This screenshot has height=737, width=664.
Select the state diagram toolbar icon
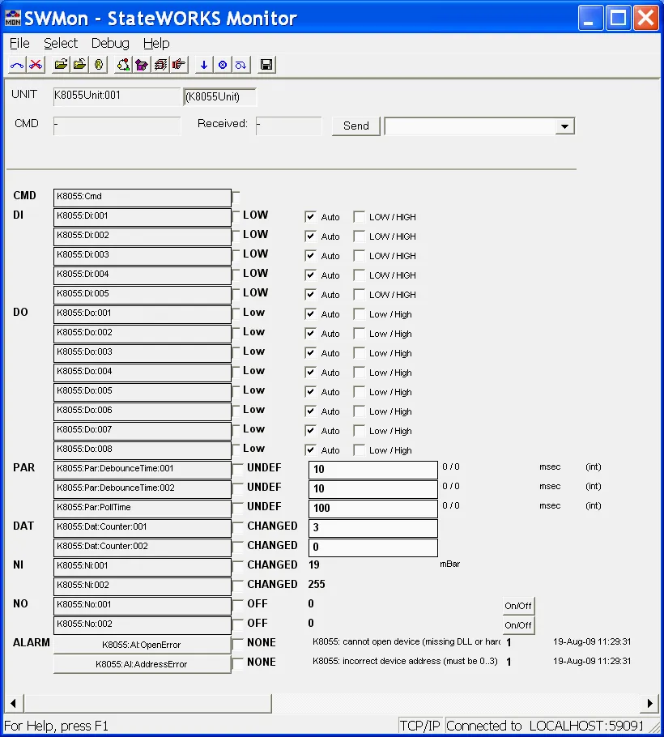coord(124,65)
